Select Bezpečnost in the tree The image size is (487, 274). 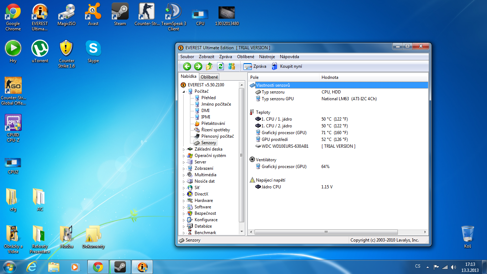pyautogui.click(x=205, y=213)
